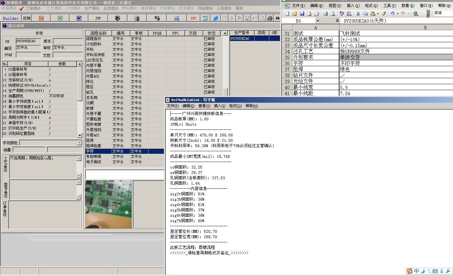The image size is (453, 276).
Task: Click Excel's Undo arrow icon
Action: point(393,14)
